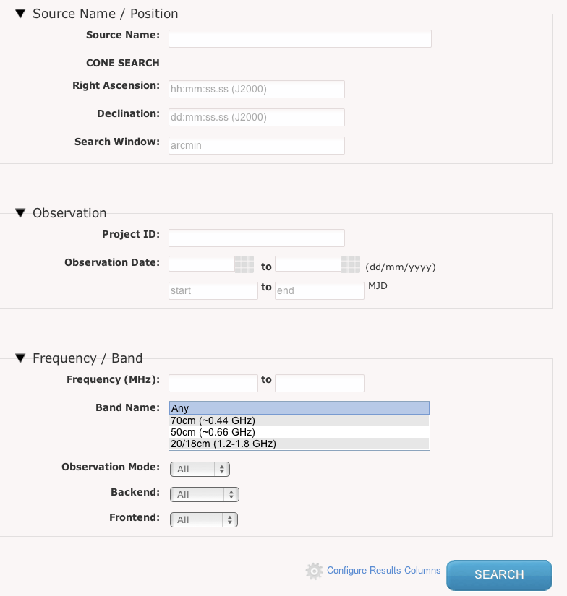Click the Declination input field
The height and width of the screenshot is (596, 567).
(256, 117)
